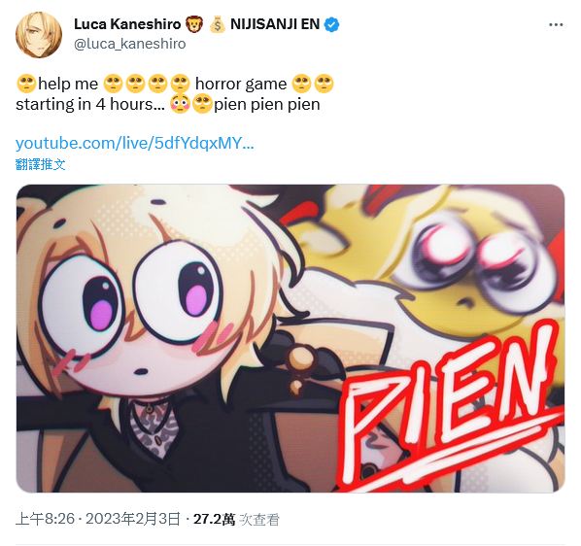This screenshot has width=581, height=546.
Task: Click the flushed face emoji after hours
Action: click(x=180, y=104)
